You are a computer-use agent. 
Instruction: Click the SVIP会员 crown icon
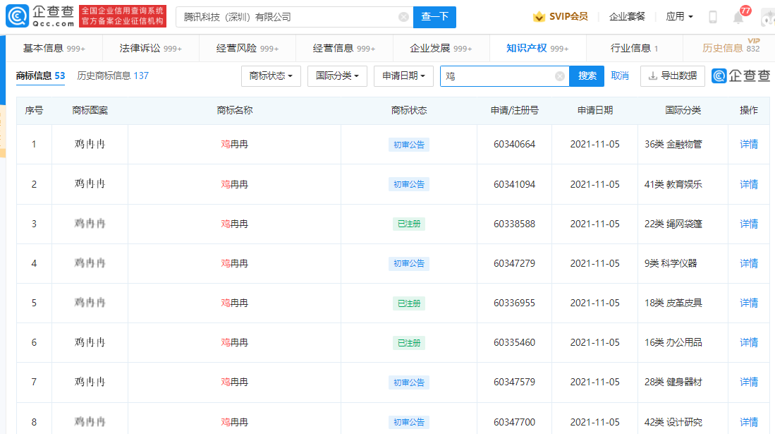[x=539, y=17]
